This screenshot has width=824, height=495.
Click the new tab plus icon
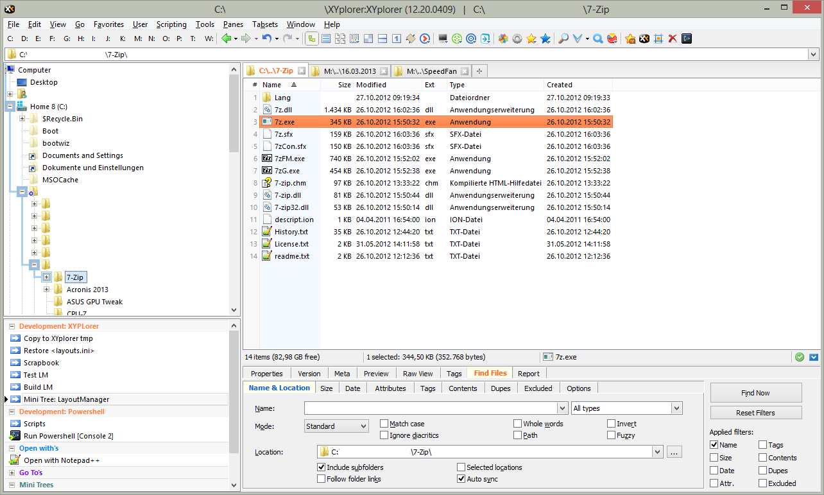[479, 71]
